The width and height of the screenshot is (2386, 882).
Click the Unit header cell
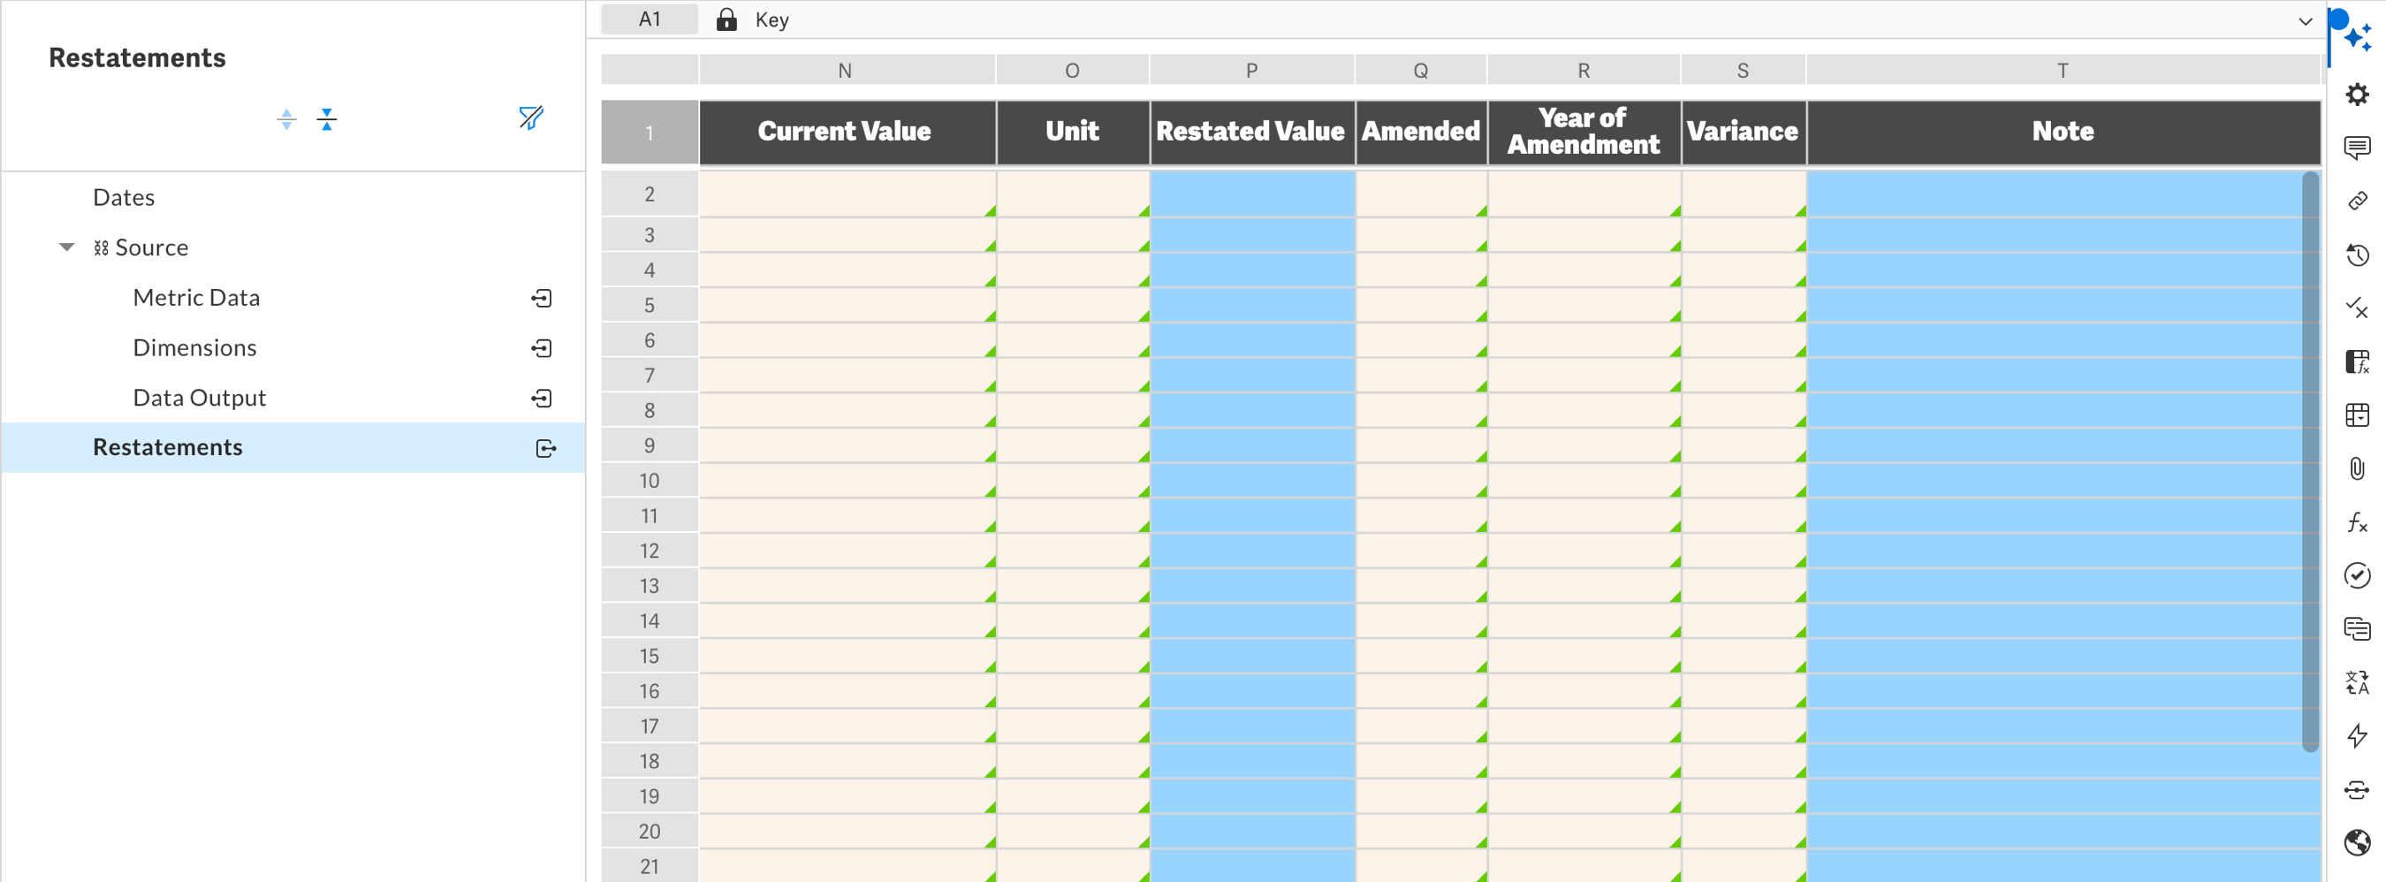click(x=1073, y=133)
